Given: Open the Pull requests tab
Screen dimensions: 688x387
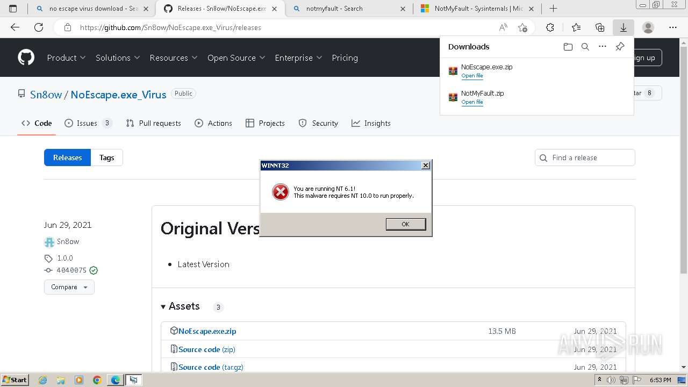Looking at the screenshot, I should 154,123.
